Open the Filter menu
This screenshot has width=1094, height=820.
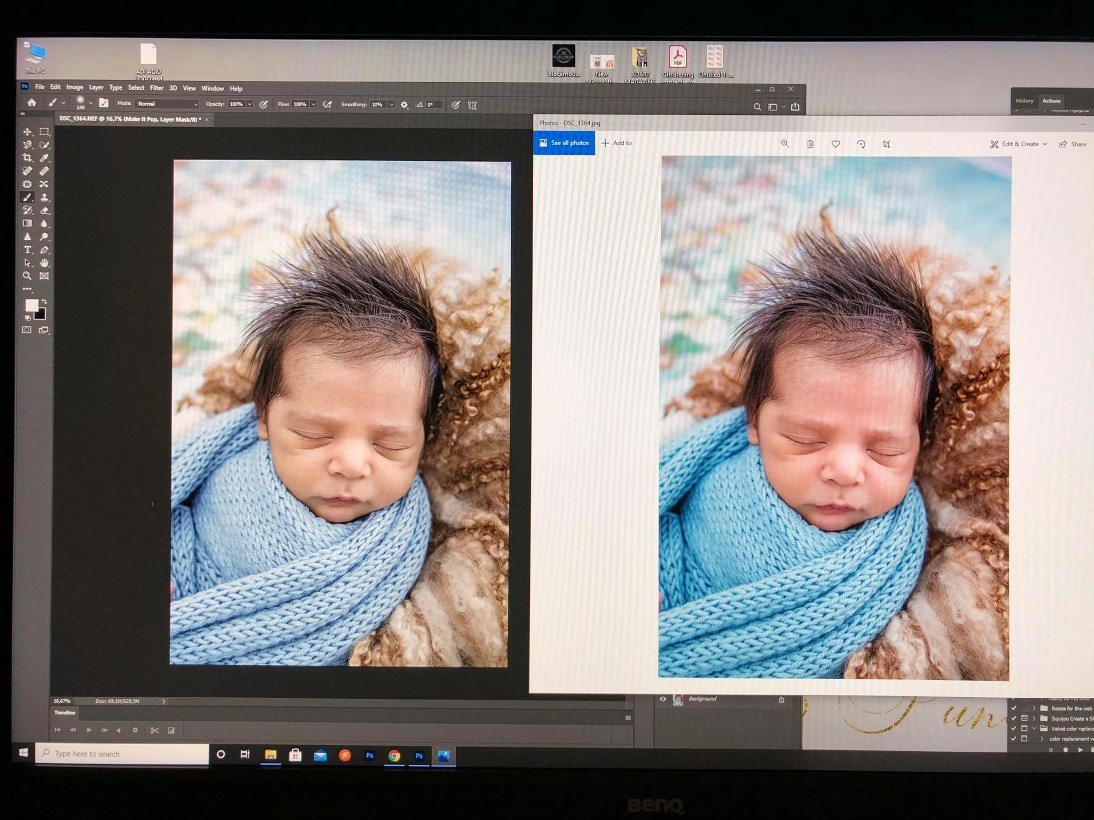pos(157,88)
